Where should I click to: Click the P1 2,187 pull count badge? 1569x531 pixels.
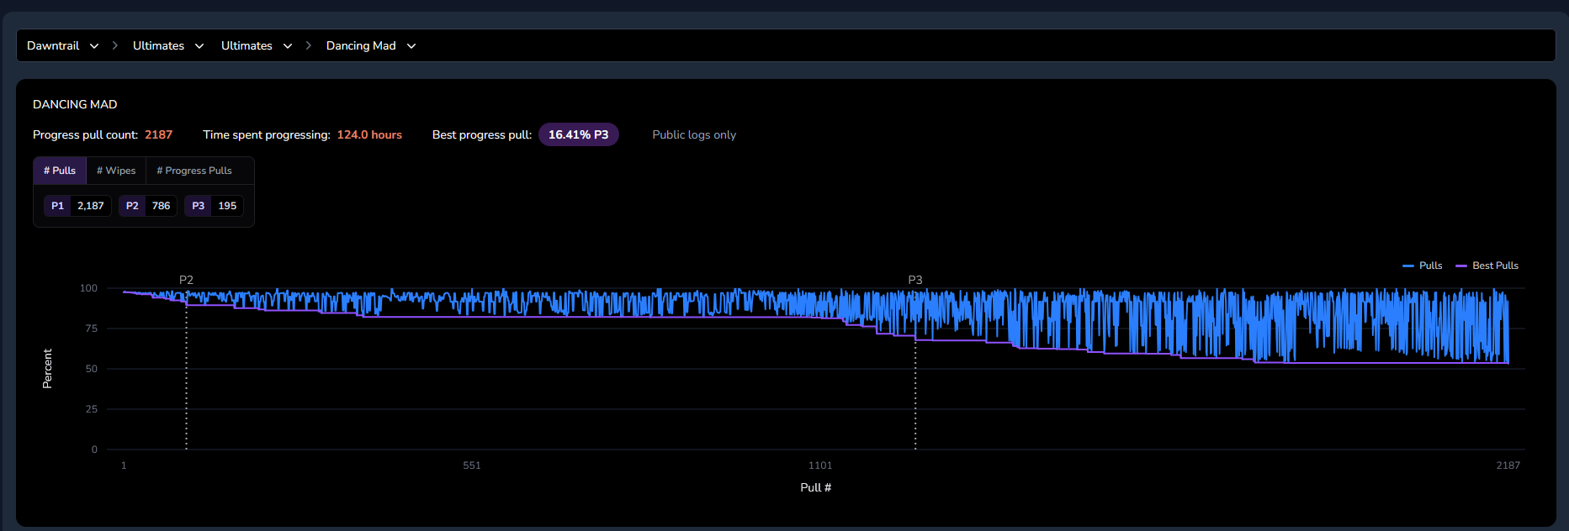click(77, 206)
